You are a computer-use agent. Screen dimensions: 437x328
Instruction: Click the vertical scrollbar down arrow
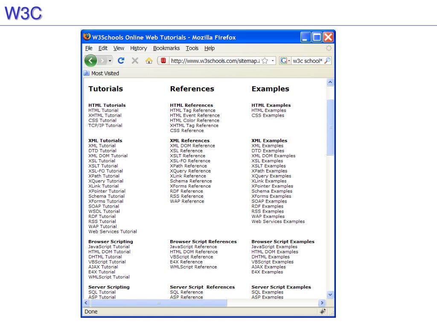coord(330,295)
